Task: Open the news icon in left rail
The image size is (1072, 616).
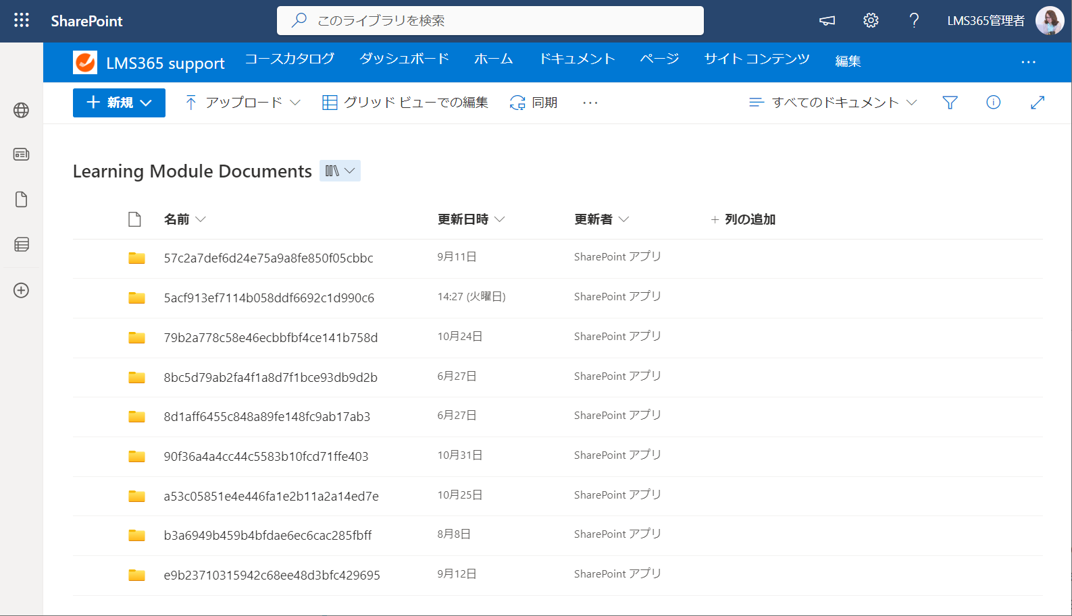Action: click(x=21, y=155)
